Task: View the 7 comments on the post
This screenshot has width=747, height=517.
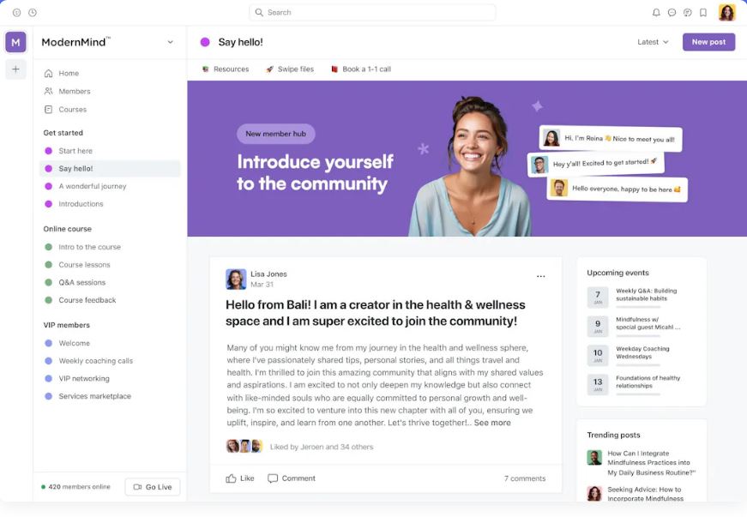Action: pos(524,478)
